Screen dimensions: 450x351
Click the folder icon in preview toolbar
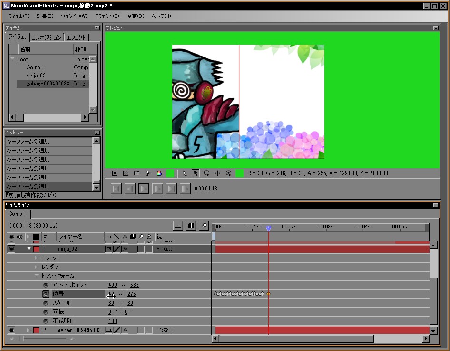click(x=137, y=173)
